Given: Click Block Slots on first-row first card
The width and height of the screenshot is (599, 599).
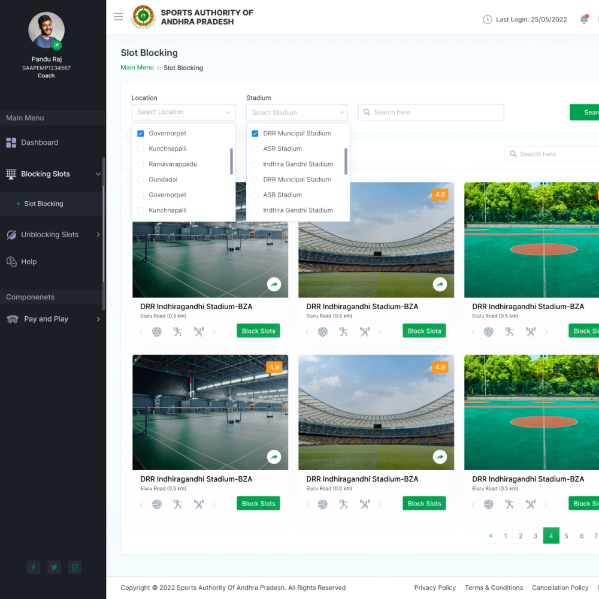Looking at the screenshot, I should (258, 331).
